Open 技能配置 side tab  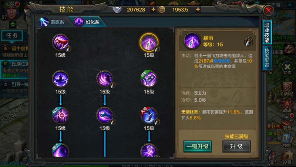pos(267,58)
